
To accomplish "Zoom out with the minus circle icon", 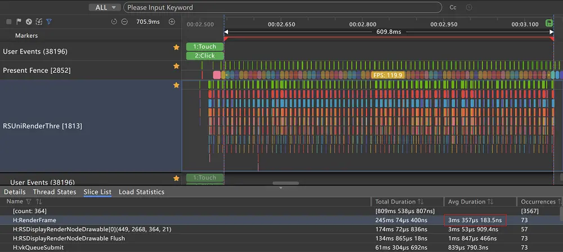I will pyautogui.click(x=124, y=22).
